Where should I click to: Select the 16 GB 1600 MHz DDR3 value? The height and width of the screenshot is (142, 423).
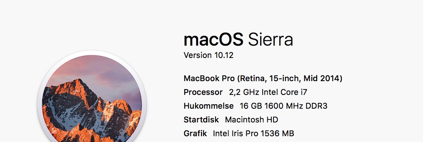[x=284, y=106]
